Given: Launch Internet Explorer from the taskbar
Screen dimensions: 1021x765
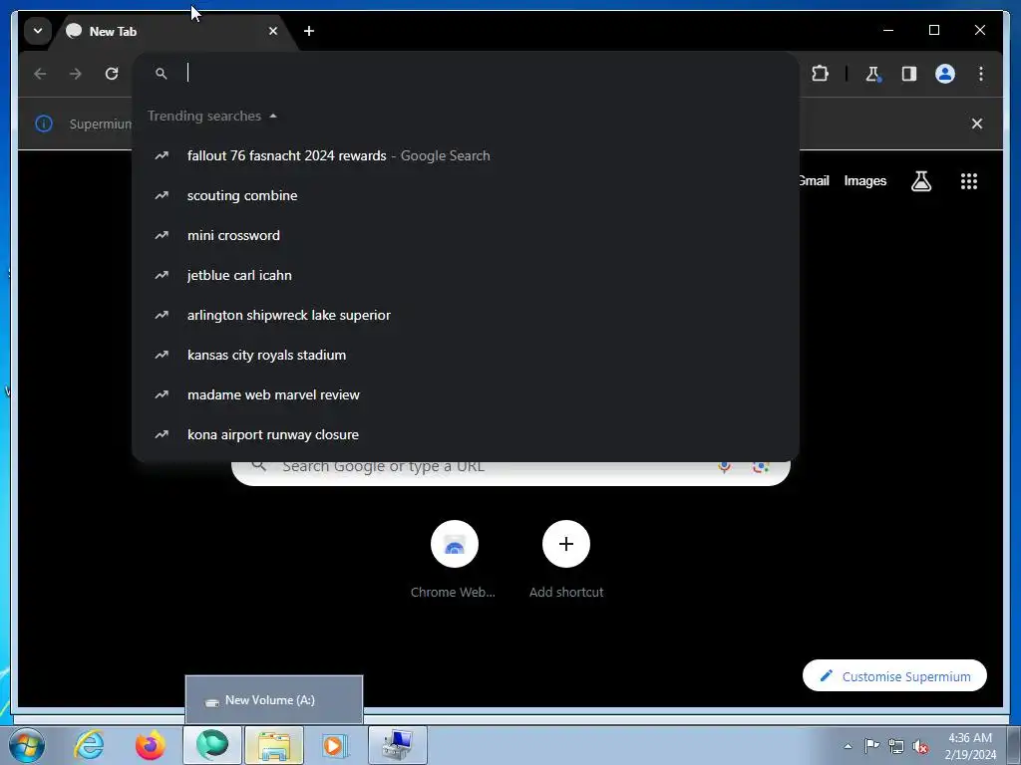Looking at the screenshot, I should pos(89,745).
